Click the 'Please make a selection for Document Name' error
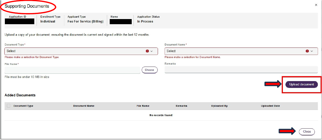The image size is (322, 140). 193,57
